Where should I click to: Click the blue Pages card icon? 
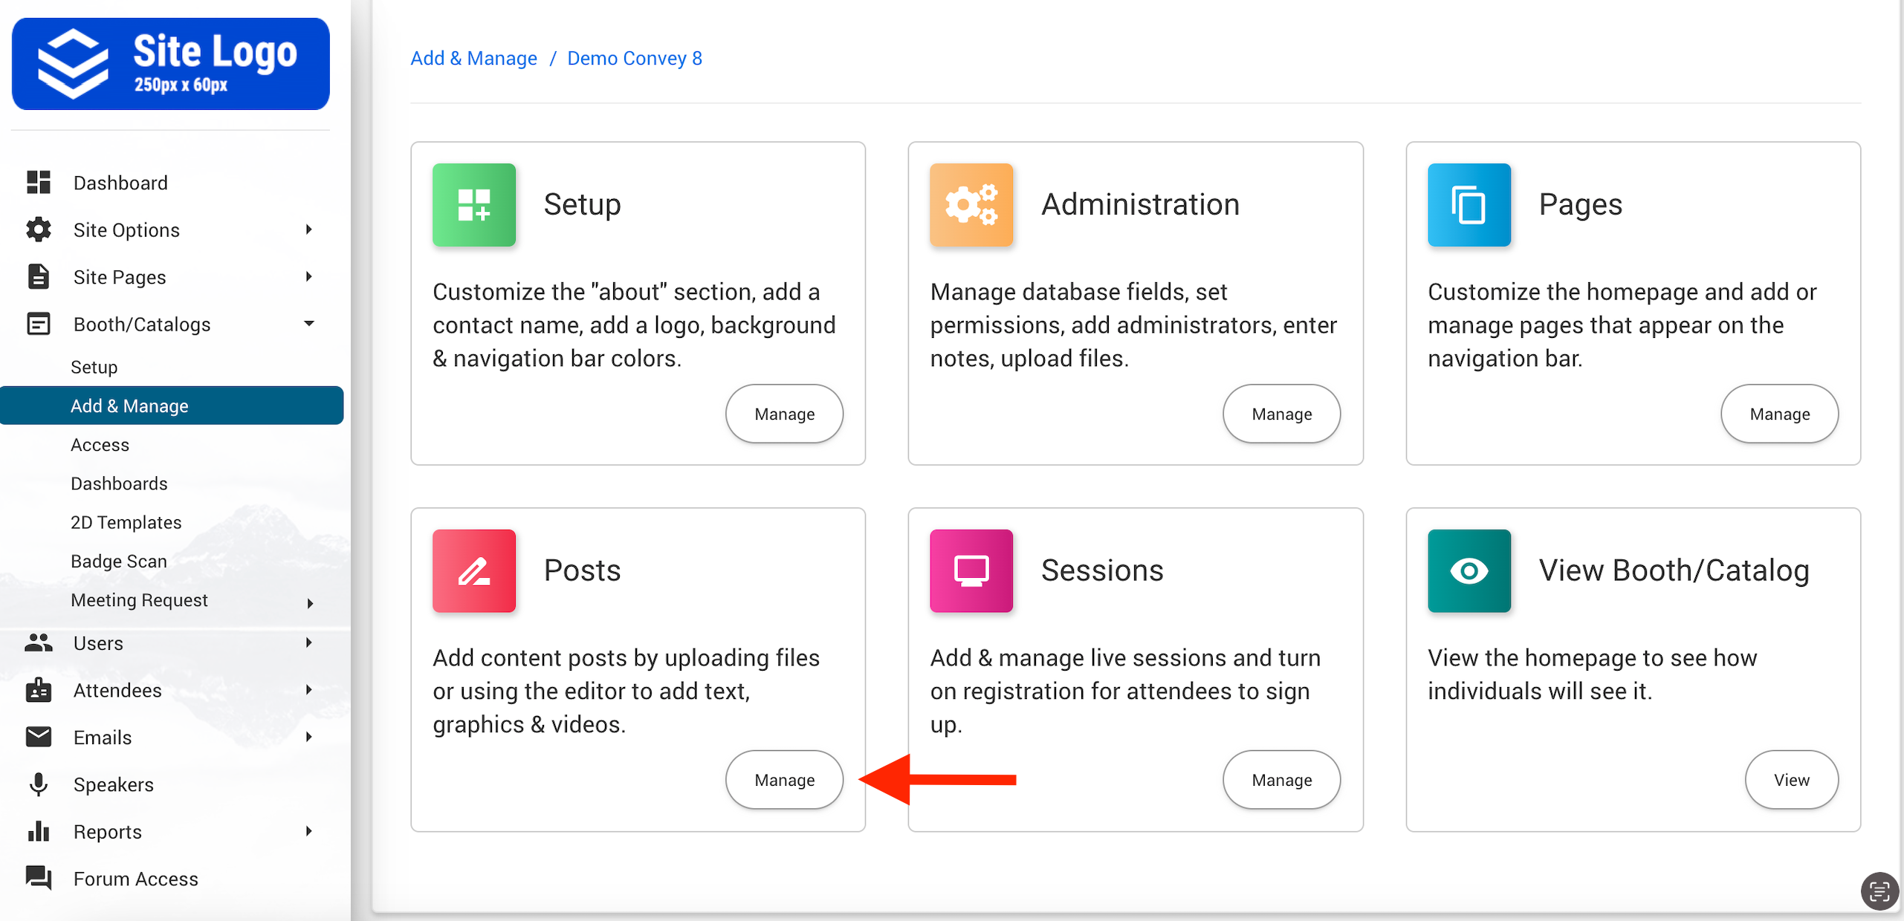pyautogui.click(x=1469, y=204)
